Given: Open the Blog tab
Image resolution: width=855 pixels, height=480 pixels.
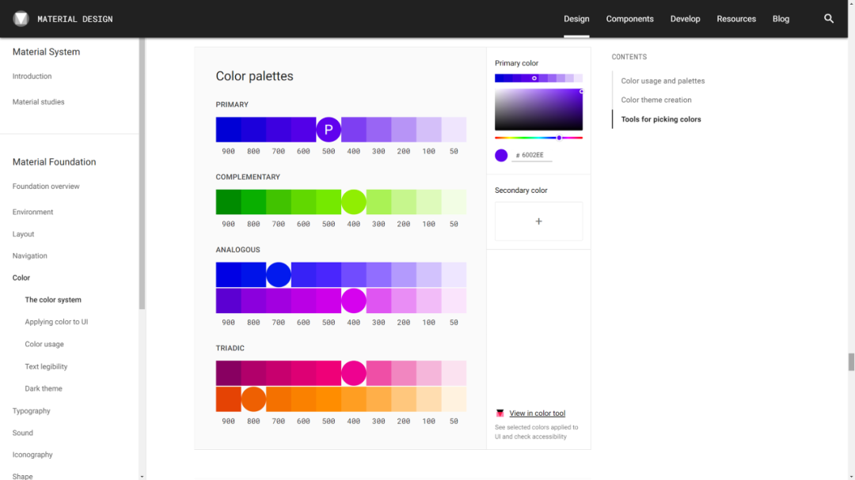Looking at the screenshot, I should (x=781, y=18).
